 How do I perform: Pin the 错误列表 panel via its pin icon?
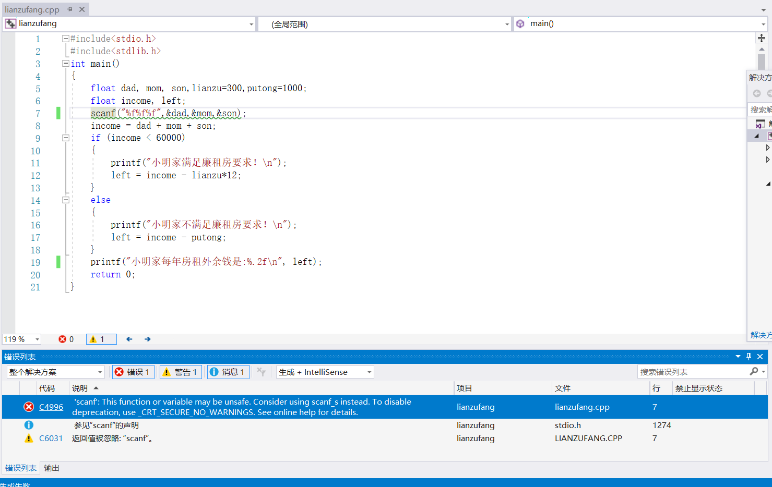tap(749, 357)
